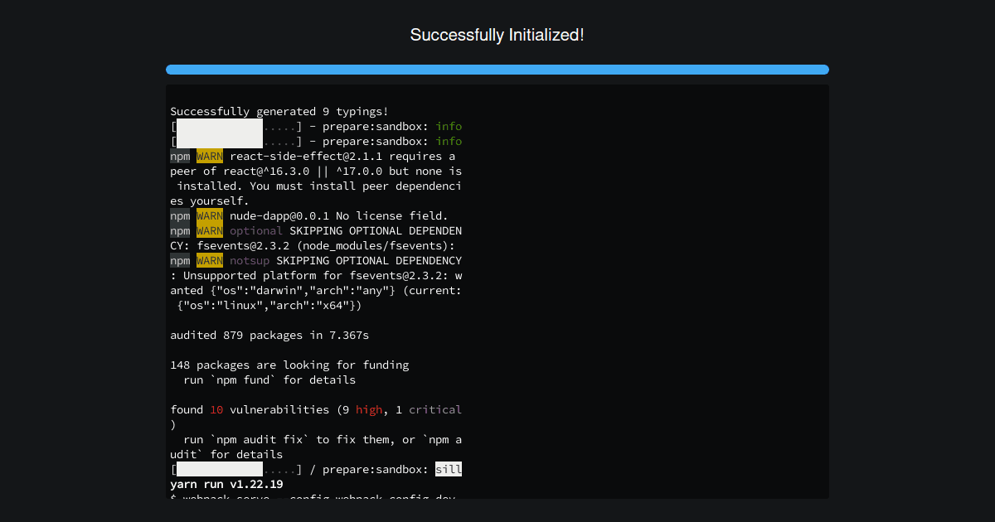Select the 'run npm fund for details' text
The height and width of the screenshot is (522, 995).
[x=266, y=379]
